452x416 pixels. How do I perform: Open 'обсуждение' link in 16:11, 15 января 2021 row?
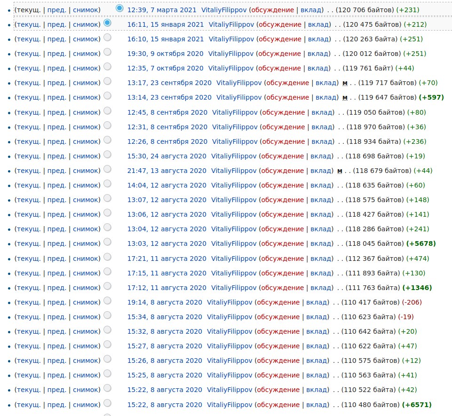pyautogui.click(x=280, y=24)
